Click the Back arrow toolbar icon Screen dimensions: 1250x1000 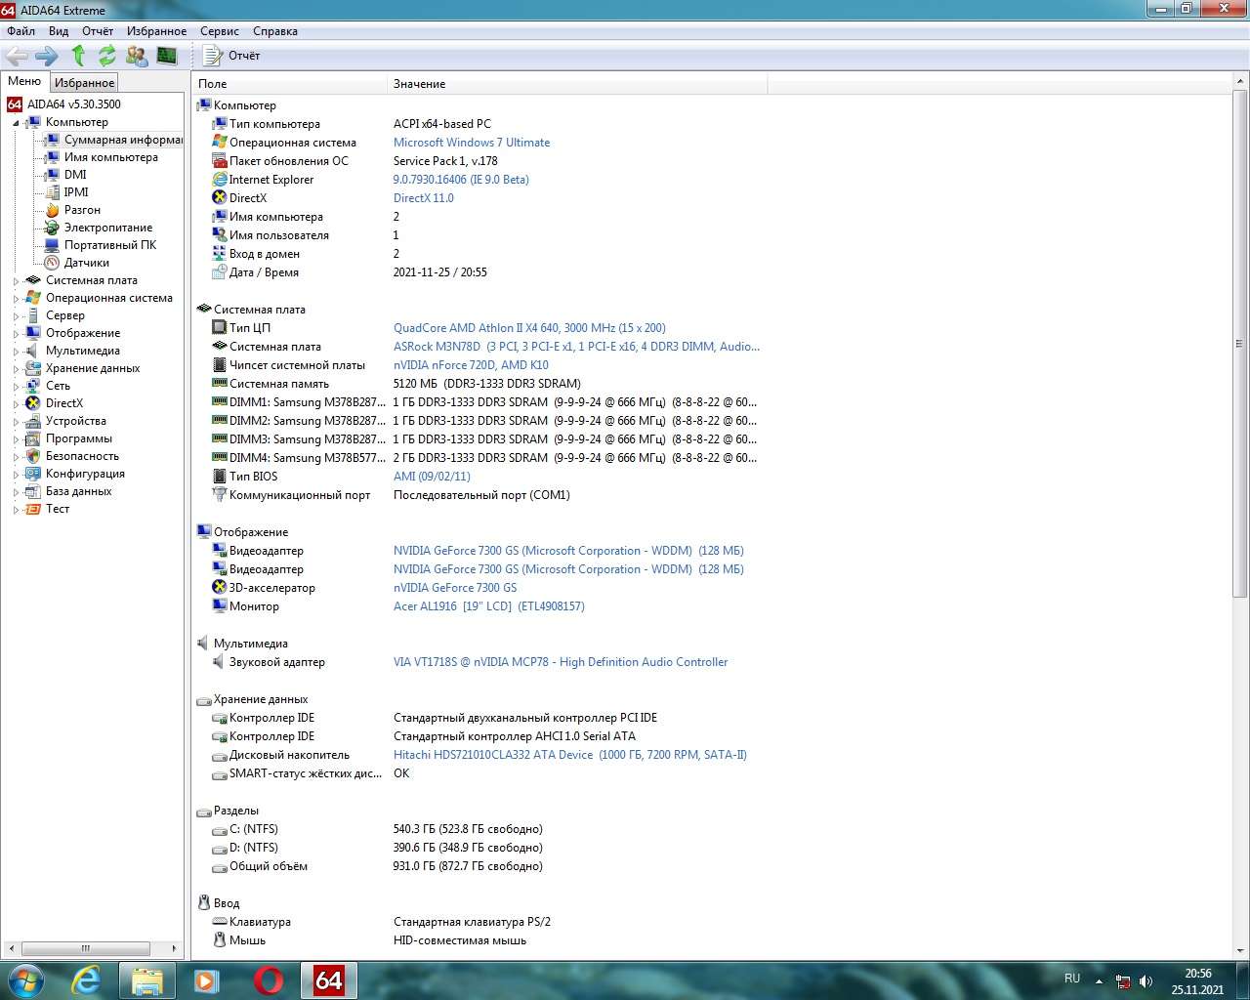(17, 56)
